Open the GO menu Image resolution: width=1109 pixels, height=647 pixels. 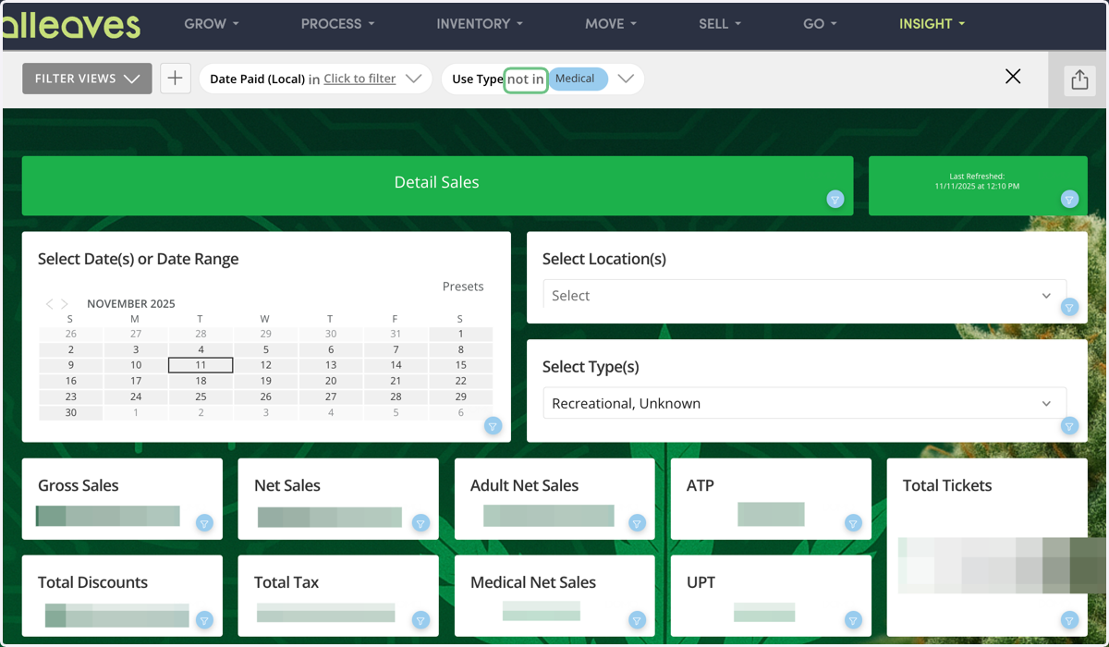pos(821,24)
